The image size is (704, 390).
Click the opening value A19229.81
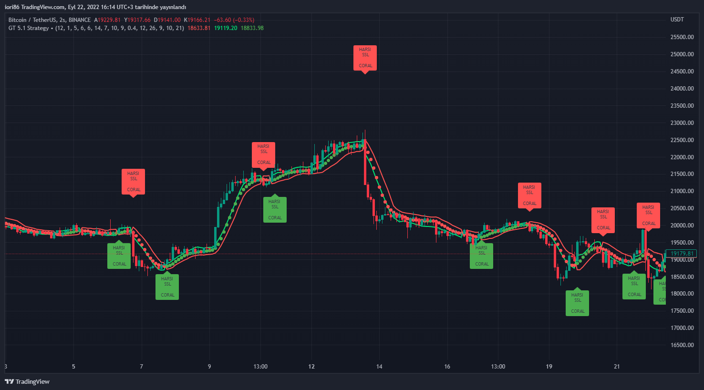(107, 20)
